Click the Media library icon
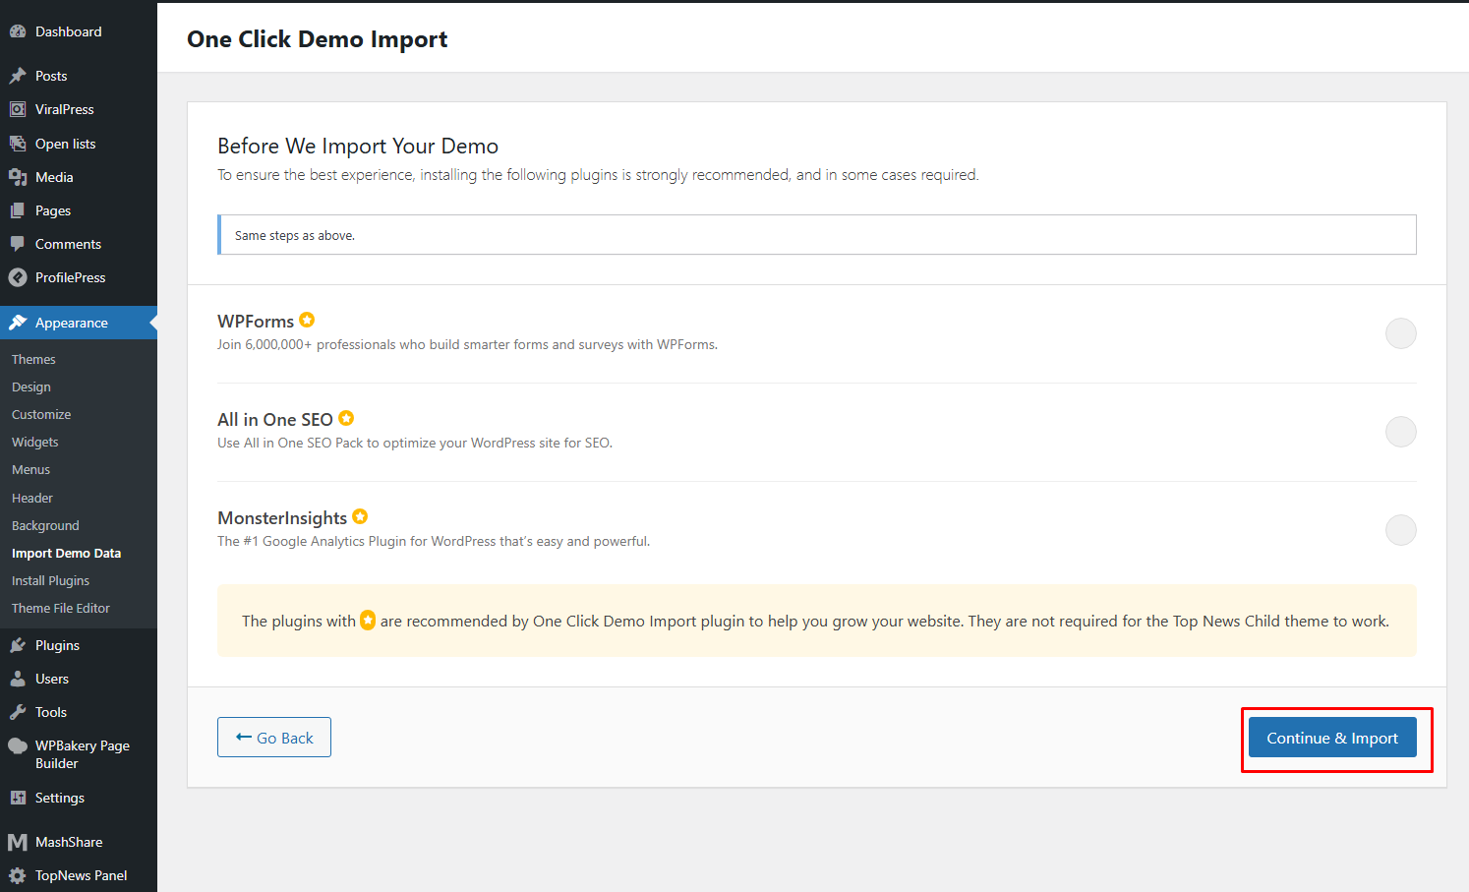Image resolution: width=1469 pixels, height=892 pixels. 18,177
